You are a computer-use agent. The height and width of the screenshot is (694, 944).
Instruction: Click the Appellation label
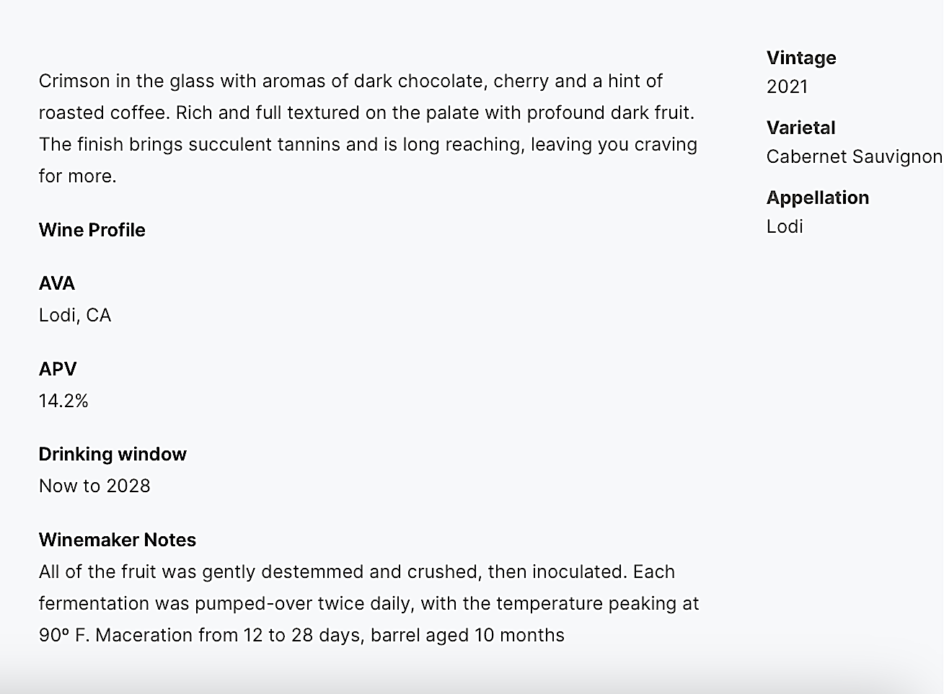point(818,197)
